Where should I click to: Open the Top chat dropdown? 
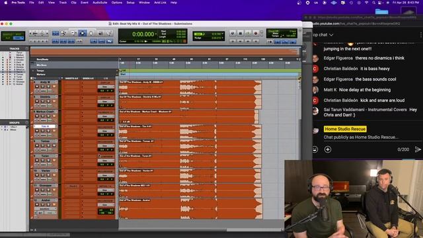(323, 35)
